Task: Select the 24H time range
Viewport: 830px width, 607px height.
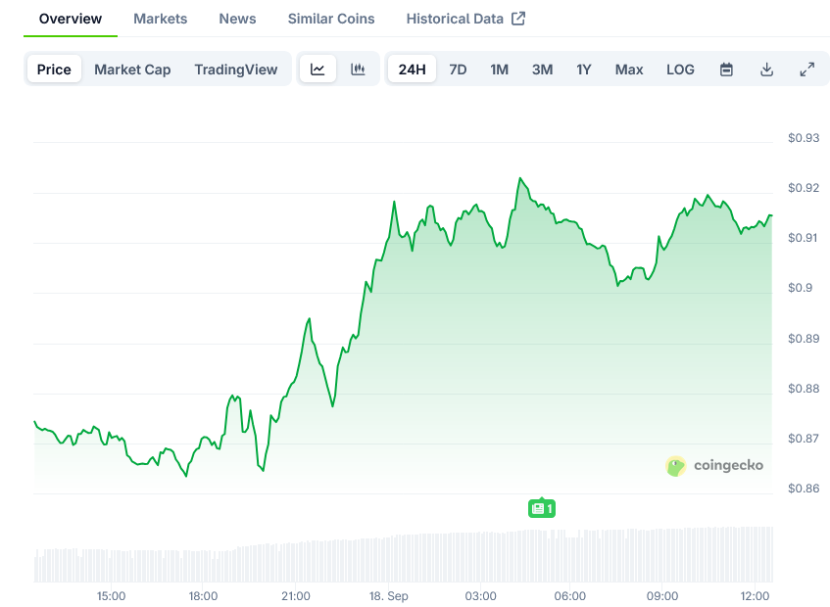Action: pos(413,70)
